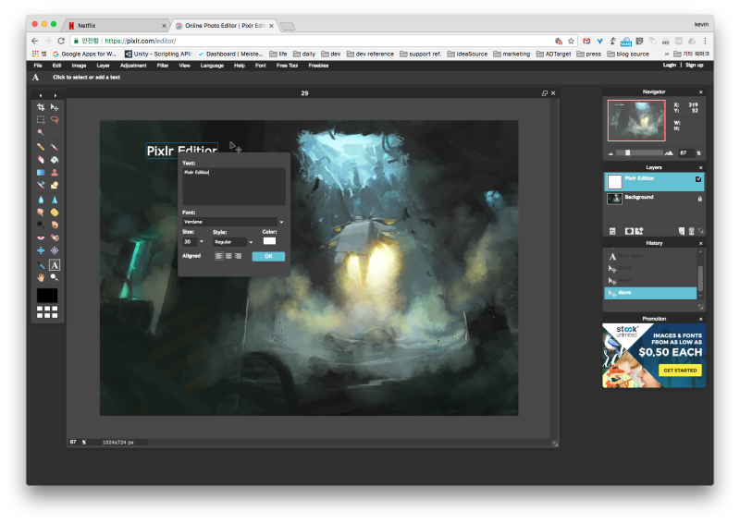This screenshot has width=740, height=523.
Task: Set text alignment to right
Action: 238,256
